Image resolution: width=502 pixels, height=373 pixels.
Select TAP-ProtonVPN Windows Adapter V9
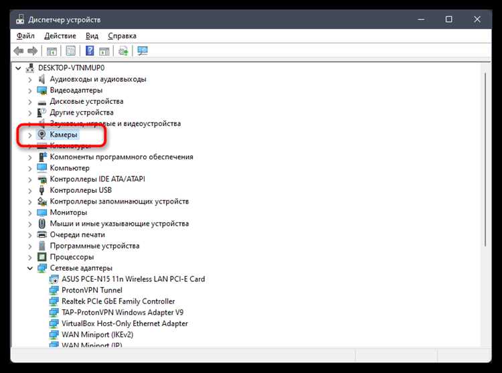tap(122, 312)
